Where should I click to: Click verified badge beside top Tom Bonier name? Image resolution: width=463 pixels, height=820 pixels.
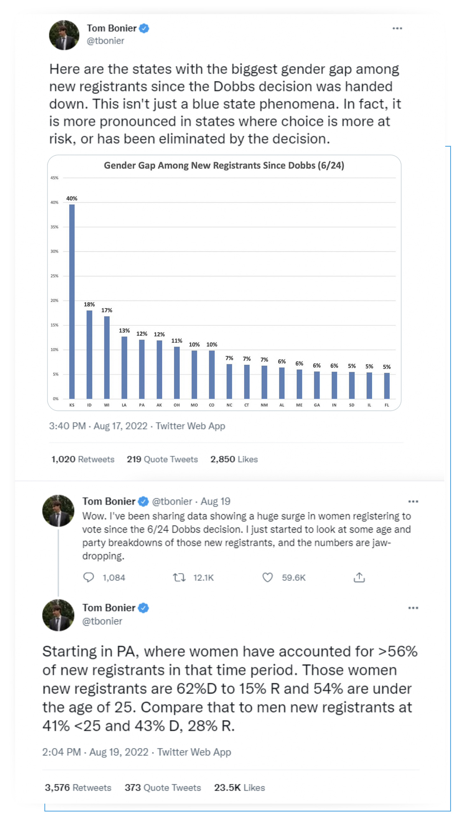coord(144,28)
